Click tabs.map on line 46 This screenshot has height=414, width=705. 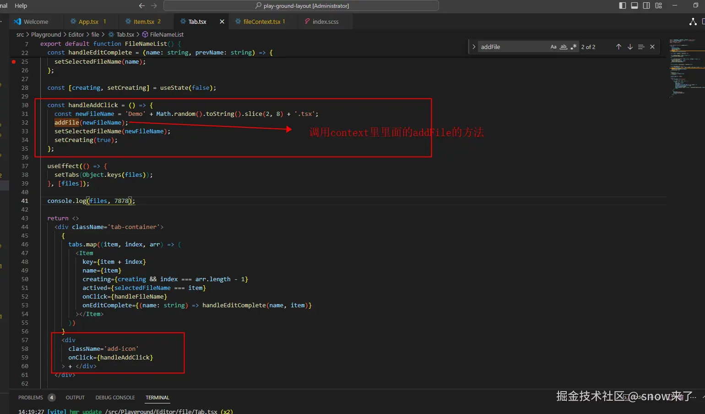pos(82,244)
